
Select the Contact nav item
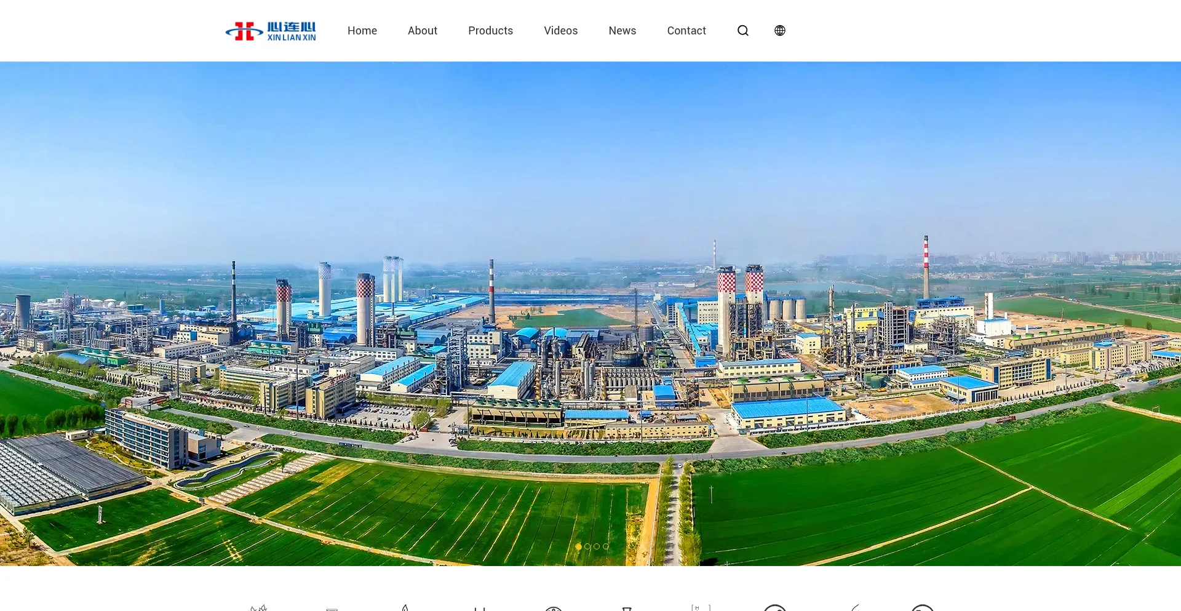686,31
